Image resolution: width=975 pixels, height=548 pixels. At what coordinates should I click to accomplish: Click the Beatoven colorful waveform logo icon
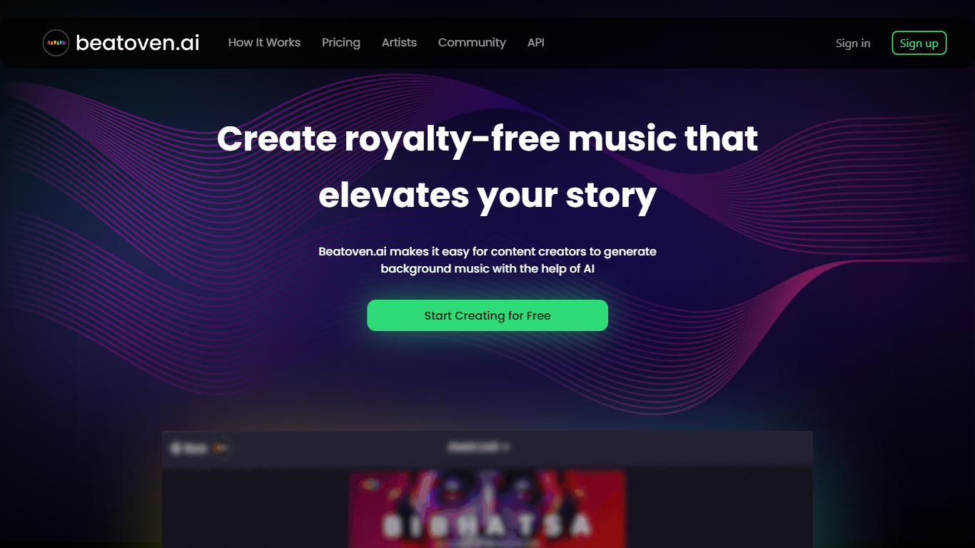56,43
